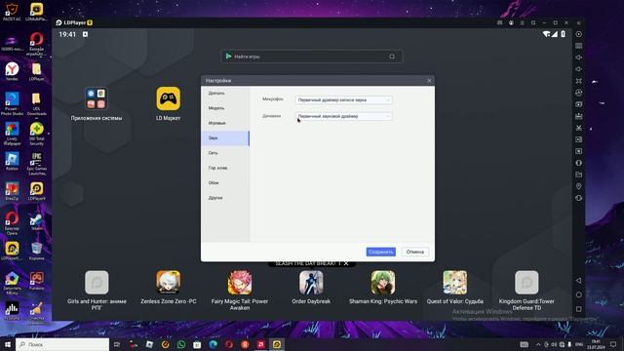This screenshot has width=624, height=351.
Task: Start the video recorder from LDPlayer sidebar
Action: click(578, 139)
